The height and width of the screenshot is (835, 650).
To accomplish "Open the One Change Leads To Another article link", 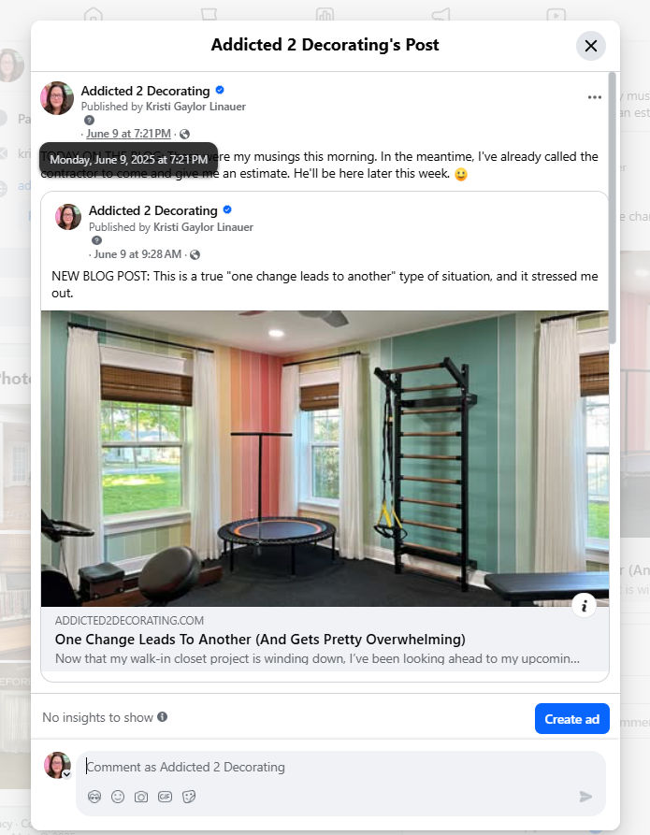I will 260,639.
